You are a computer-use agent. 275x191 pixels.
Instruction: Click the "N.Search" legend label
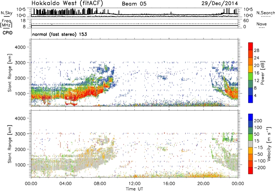click(x=265, y=13)
